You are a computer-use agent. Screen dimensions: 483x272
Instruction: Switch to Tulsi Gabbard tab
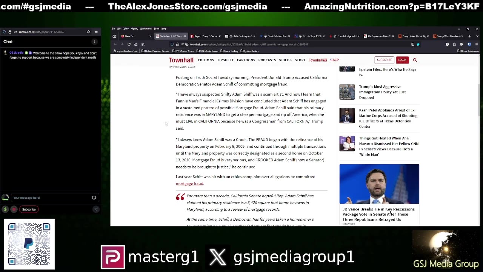point(275,36)
